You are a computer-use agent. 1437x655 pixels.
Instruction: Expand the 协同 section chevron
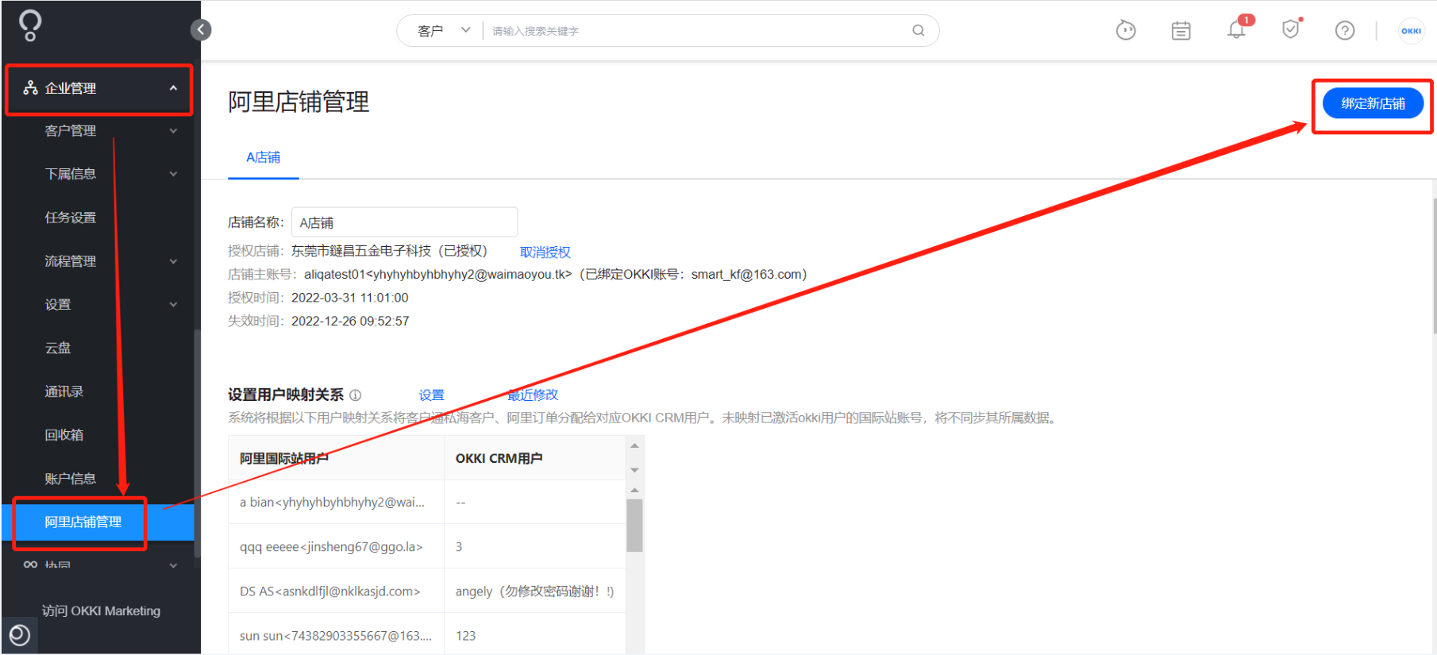[173, 565]
